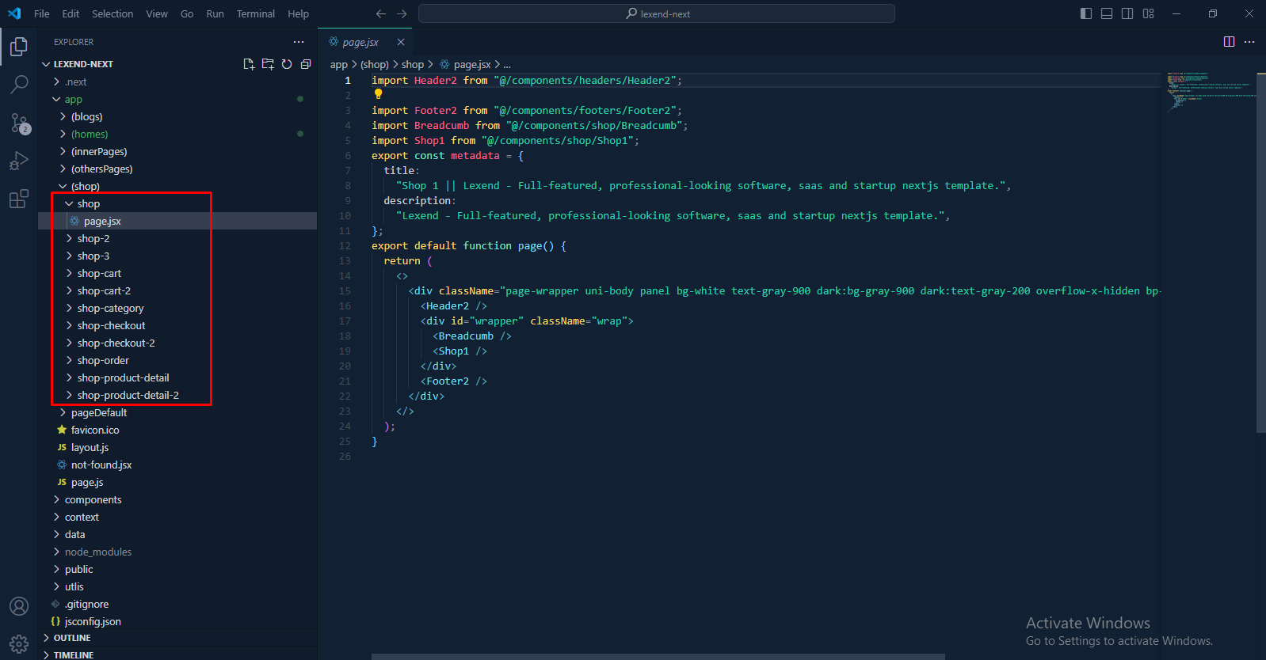The image size is (1266, 660).
Task: Click the lightbulb code action icon
Action: tap(378, 94)
